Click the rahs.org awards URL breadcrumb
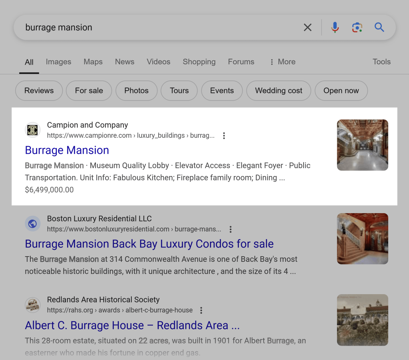 click(x=120, y=310)
